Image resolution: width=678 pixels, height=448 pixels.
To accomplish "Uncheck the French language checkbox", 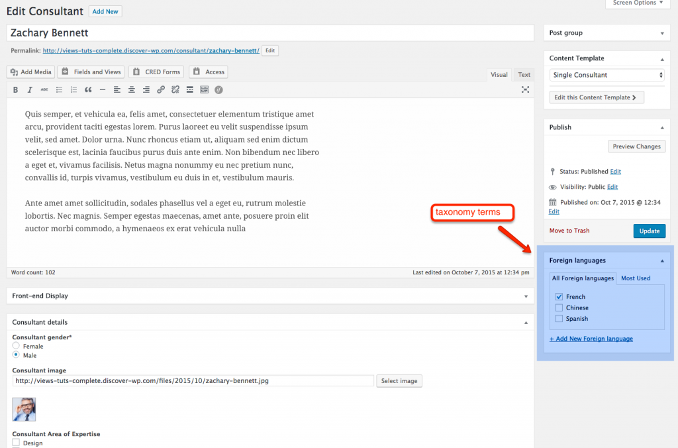I will coord(559,297).
